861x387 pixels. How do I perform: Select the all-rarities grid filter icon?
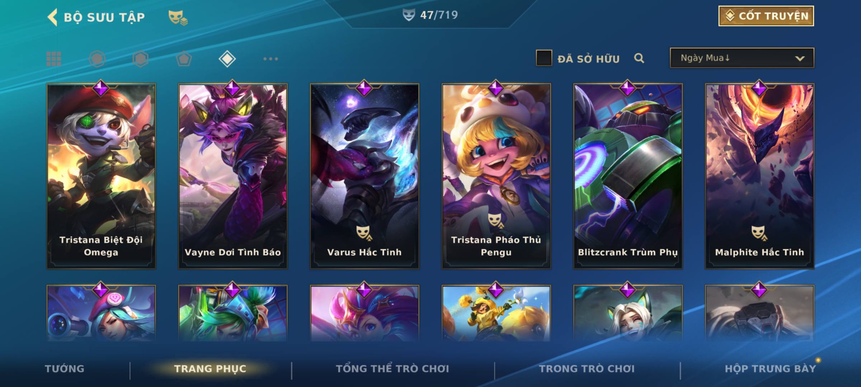tap(54, 59)
